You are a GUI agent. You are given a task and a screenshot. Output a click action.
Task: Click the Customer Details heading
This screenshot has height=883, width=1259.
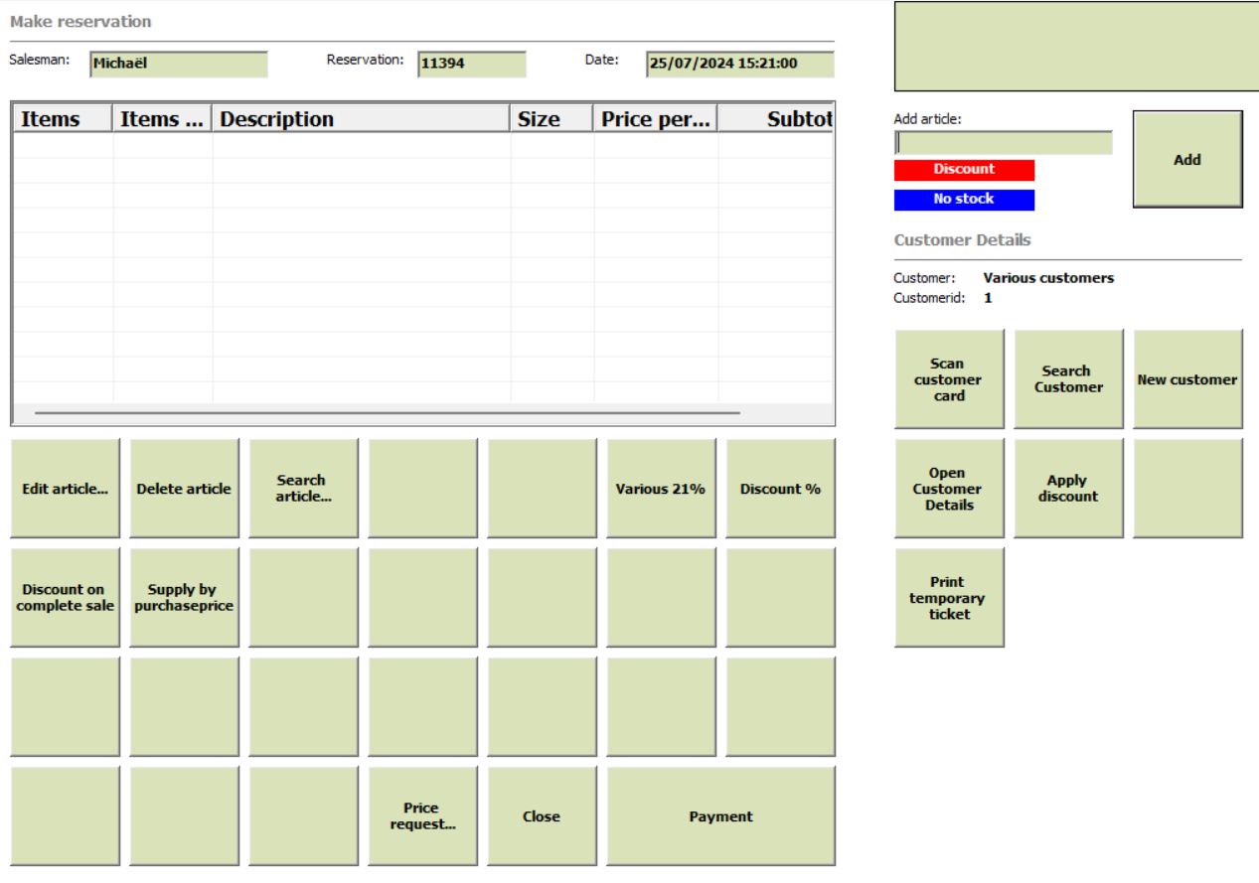962,240
